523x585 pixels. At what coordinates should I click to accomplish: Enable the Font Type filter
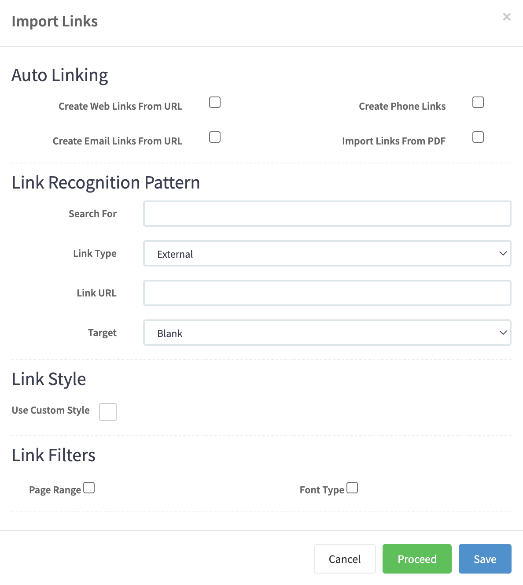[352, 488]
